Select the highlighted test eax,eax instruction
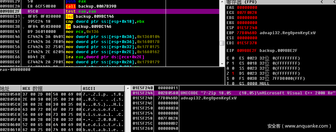Image resolution: width=336 pixels, height=132 pixels. click(x=81, y=11)
